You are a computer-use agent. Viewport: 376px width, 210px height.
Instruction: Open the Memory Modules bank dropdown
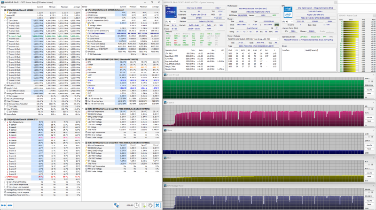(x=253, y=39)
